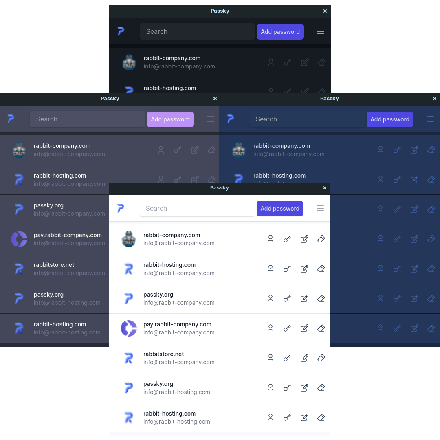
Task: Delete rabbit-hosting.com info@rabbit-hosting.com entry, white window
Action: (x=321, y=418)
